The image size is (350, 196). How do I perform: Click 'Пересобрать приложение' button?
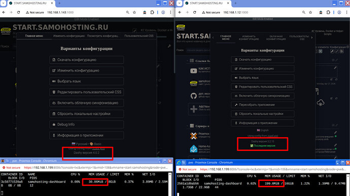coord(263,105)
